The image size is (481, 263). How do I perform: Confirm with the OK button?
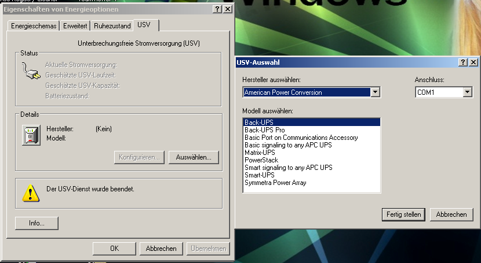pyautogui.click(x=114, y=249)
